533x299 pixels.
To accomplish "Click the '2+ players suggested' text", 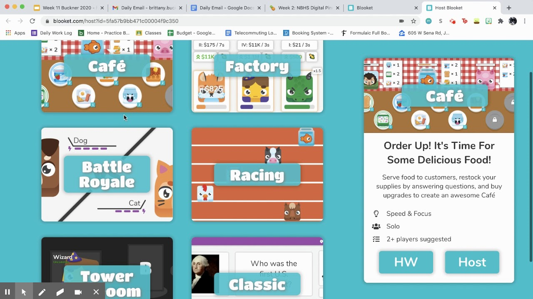I will coord(419,239).
